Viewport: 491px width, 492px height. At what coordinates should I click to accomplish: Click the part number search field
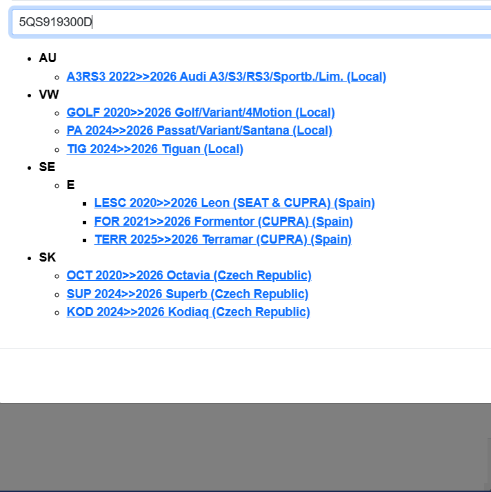tap(248, 22)
